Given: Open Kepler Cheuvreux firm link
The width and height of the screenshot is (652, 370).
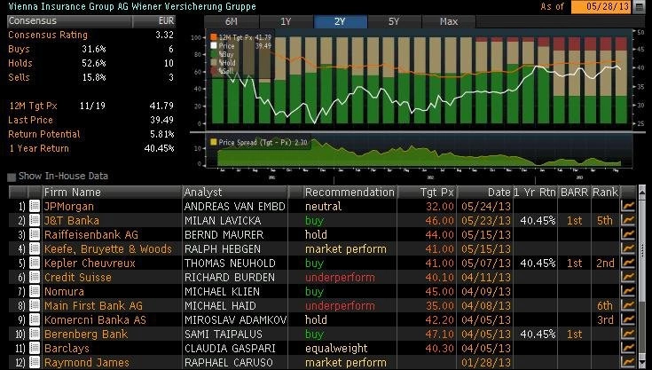Looking at the screenshot, I should [x=90, y=263].
